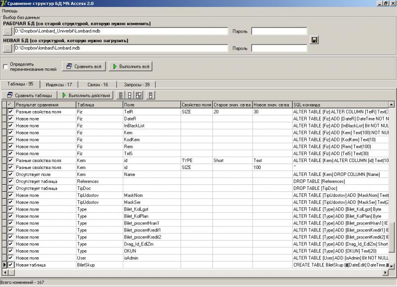The image size is (397, 287).
Task: Click the grid's vertical scrollbar up arrow
Action: click(392, 105)
